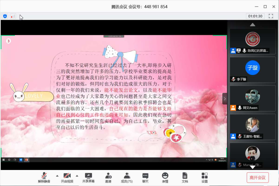The height and width of the screenshot is (186, 279).
Task: Open the 设置 settings
Action: tap(205, 177)
